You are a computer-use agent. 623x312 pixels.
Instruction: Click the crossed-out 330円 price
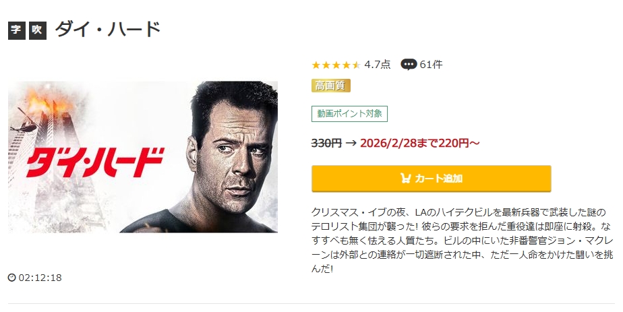(326, 143)
